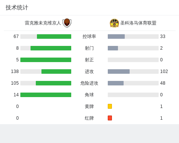
Task: Click the 控球率 stat label
Action: click(x=89, y=37)
